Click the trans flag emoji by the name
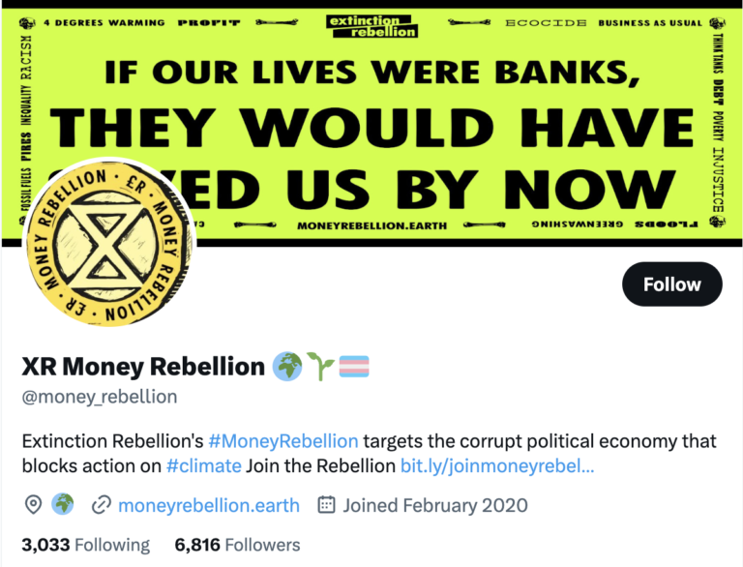The width and height of the screenshot is (743, 567). (x=353, y=367)
